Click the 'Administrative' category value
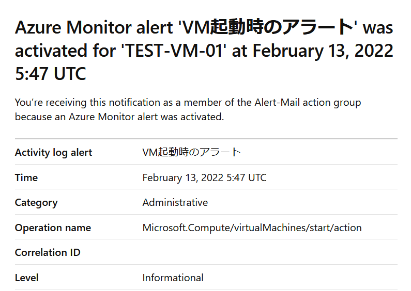411x291 pixels. tap(175, 202)
